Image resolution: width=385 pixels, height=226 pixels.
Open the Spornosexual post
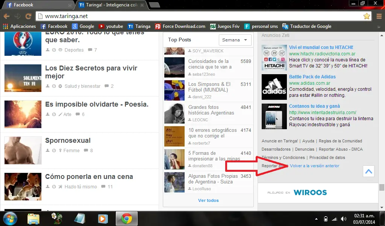coord(68,140)
